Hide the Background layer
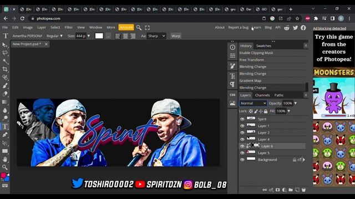The image size is (355, 199). pyautogui.click(x=242, y=160)
